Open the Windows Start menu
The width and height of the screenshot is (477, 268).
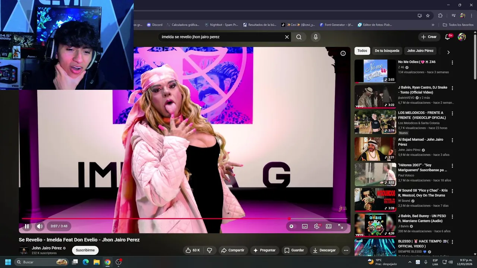point(8,262)
